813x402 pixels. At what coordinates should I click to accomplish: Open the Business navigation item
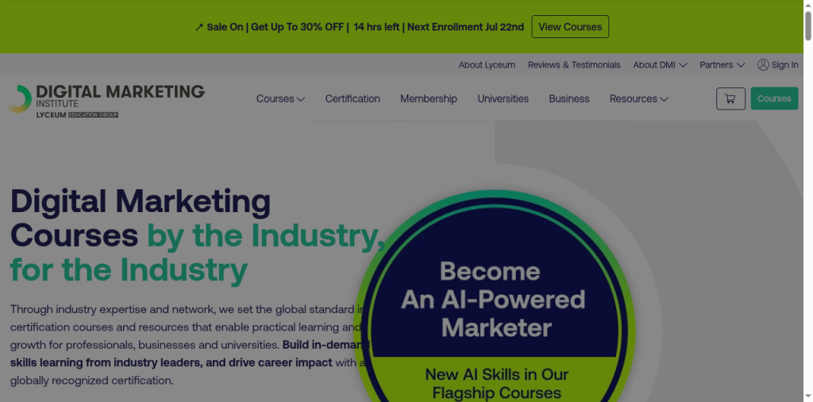tap(569, 99)
